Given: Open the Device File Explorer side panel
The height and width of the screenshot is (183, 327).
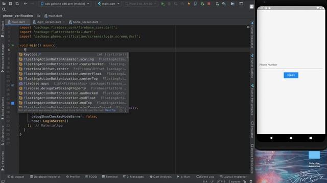Looking at the screenshot, I should 252,159.
